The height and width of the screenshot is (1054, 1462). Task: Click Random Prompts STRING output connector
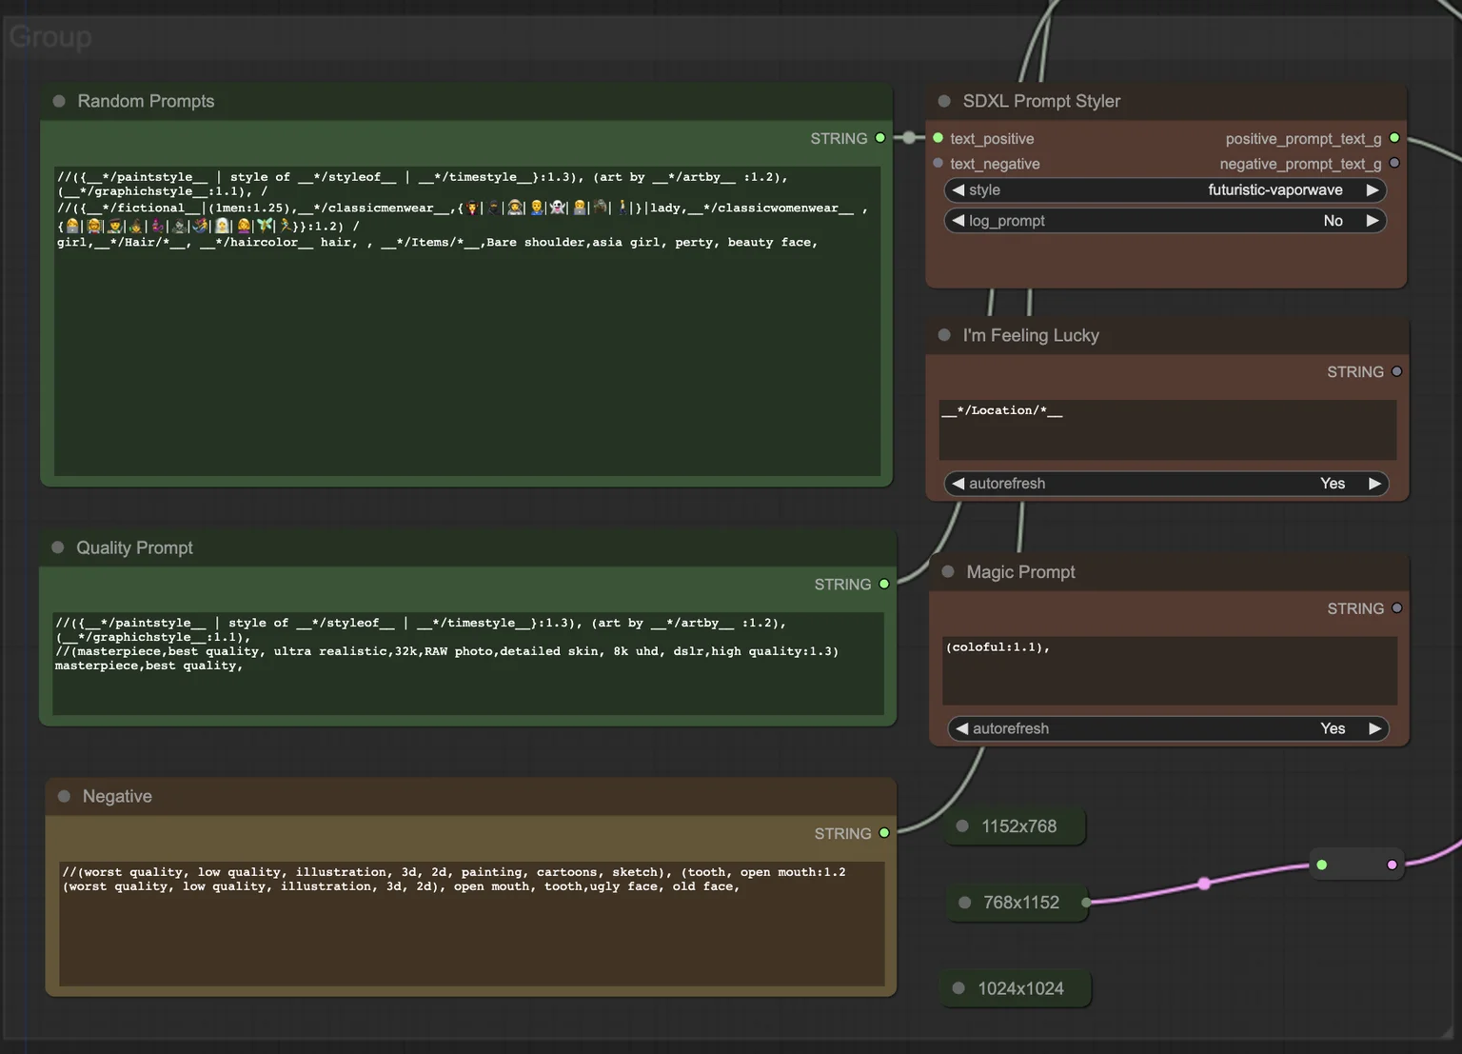tap(880, 138)
